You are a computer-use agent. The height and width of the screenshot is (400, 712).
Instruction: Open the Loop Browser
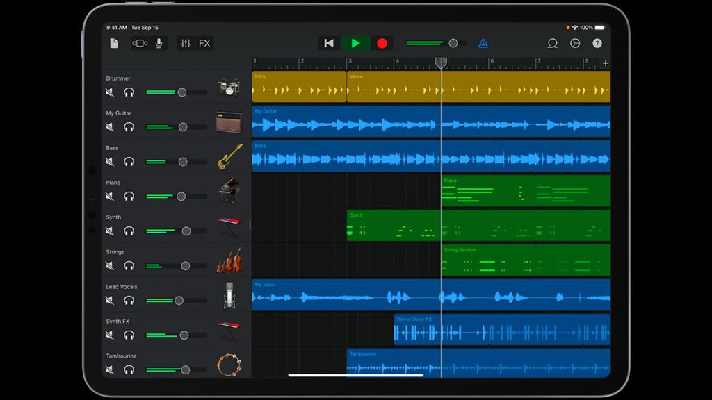coord(553,43)
